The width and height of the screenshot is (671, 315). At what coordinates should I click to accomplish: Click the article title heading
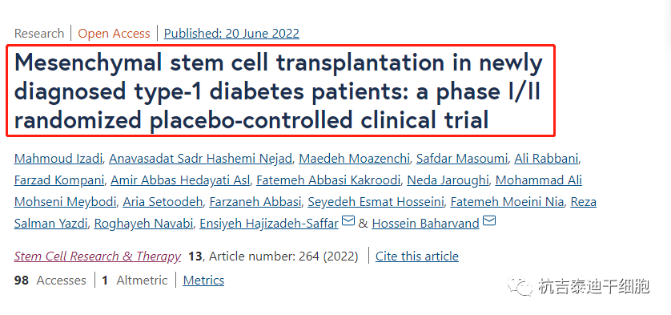tap(280, 91)
